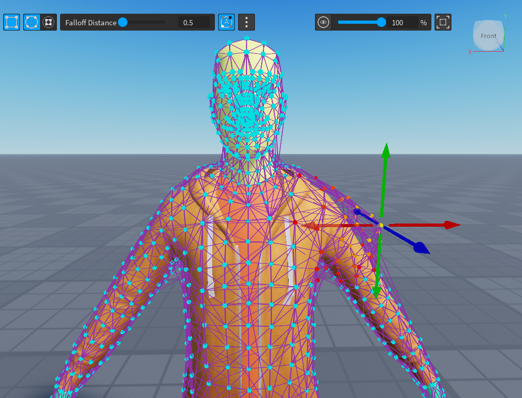
Task: Open the three-dot more options menu
Action: click(247, 22)
